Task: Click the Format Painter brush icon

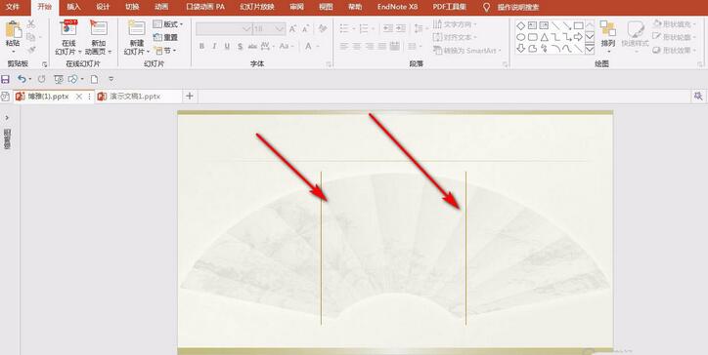Action: (x=31, y=50)
